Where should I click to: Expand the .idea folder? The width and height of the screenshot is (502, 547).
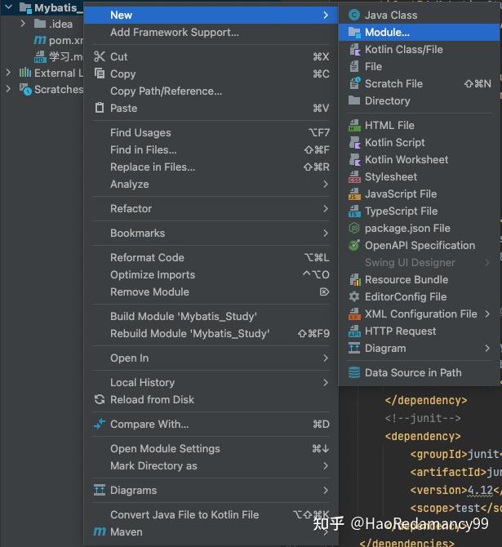coord(24,24)
